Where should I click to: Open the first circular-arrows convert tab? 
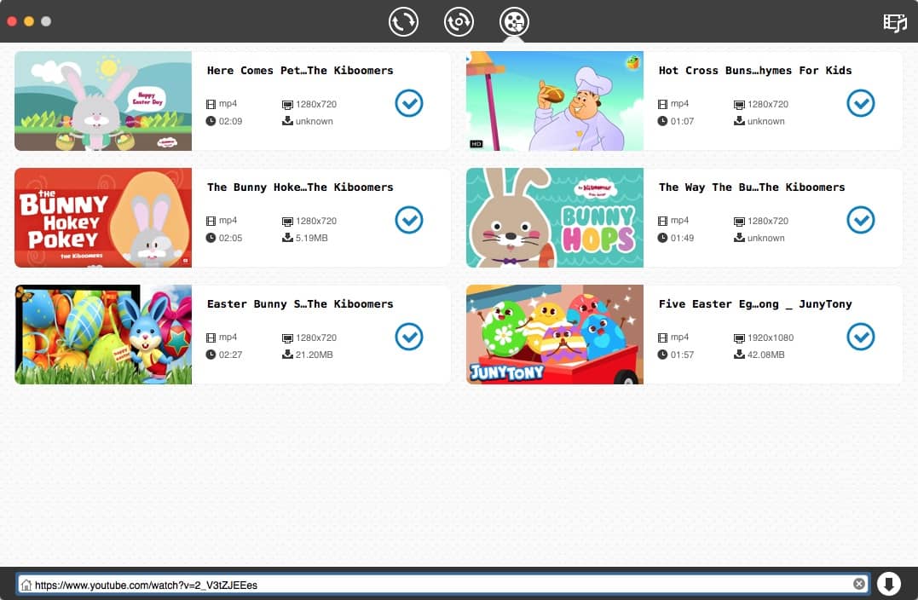403,21
